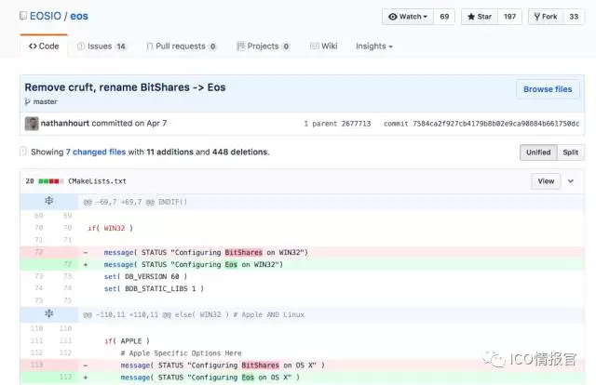Open the nathanhourt author link

(x=65, y=124)
